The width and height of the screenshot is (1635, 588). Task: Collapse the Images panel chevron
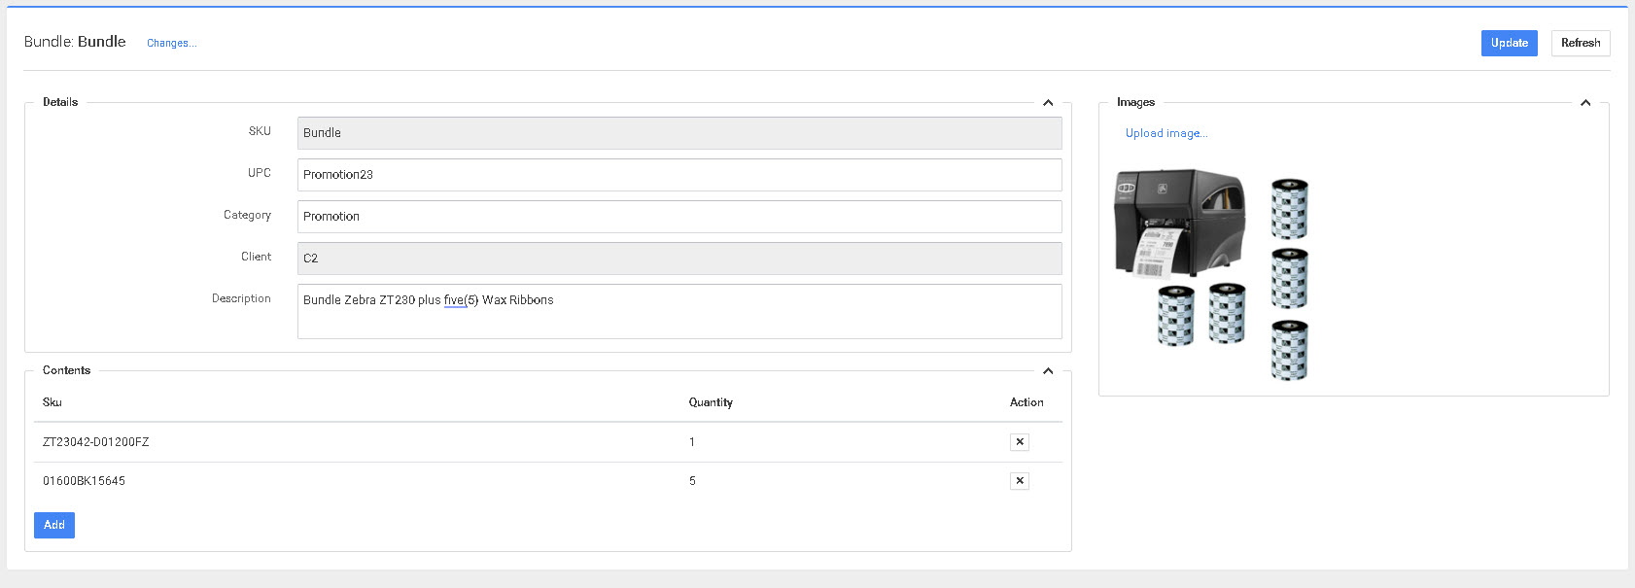[1585, 103]
